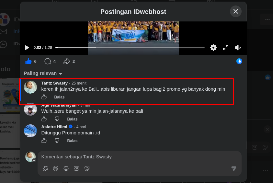Click the video preview frame
Screen dimensions: 273x183
pos(133,38)
